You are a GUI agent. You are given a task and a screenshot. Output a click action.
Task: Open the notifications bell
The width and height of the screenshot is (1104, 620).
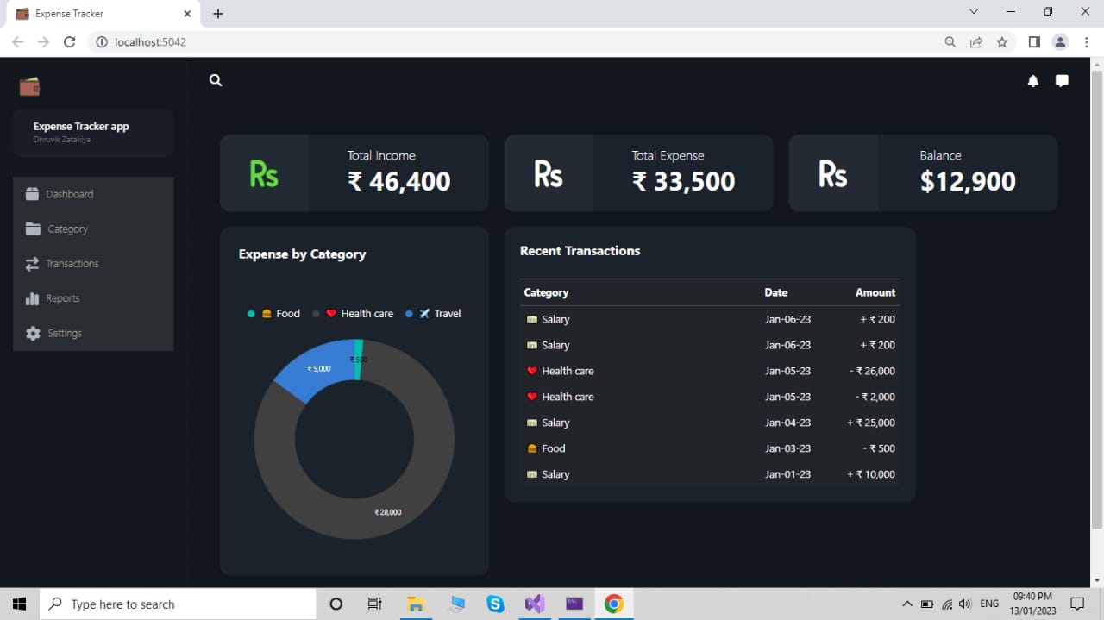coord(1032,80)
